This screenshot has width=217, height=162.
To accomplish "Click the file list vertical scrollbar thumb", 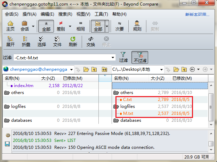I will tap(211, 107).
